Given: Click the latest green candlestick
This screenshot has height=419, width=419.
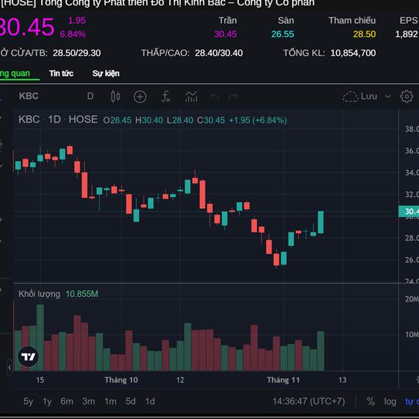Looking at the screenshot, I should [x=321, y=222].
